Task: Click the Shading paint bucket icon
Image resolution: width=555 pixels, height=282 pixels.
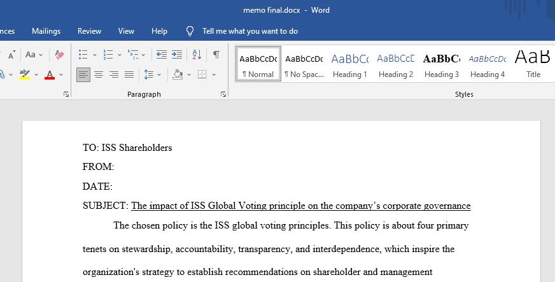Action: [x=178, y=74]
